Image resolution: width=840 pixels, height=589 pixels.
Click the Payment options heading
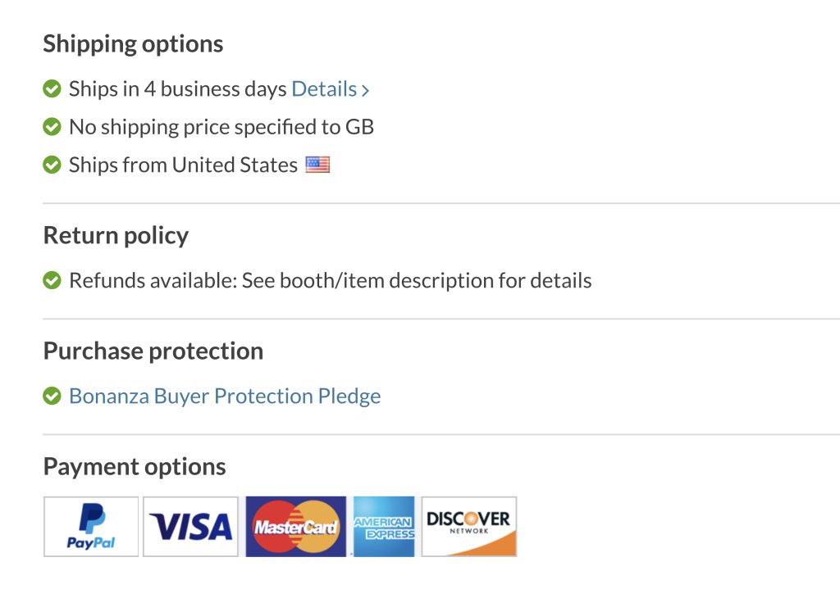click(135, 467)
